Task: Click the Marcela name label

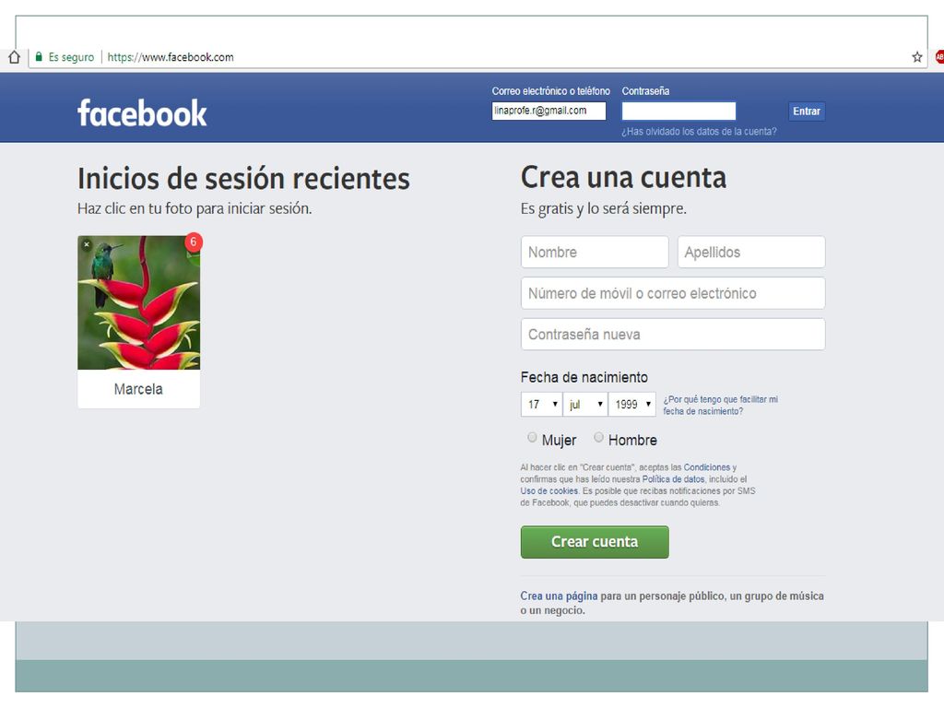Action: pyautogui.click(x=138, y=389)
